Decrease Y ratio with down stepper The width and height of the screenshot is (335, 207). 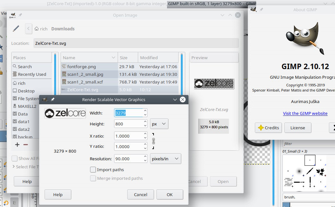click(145, 148)
